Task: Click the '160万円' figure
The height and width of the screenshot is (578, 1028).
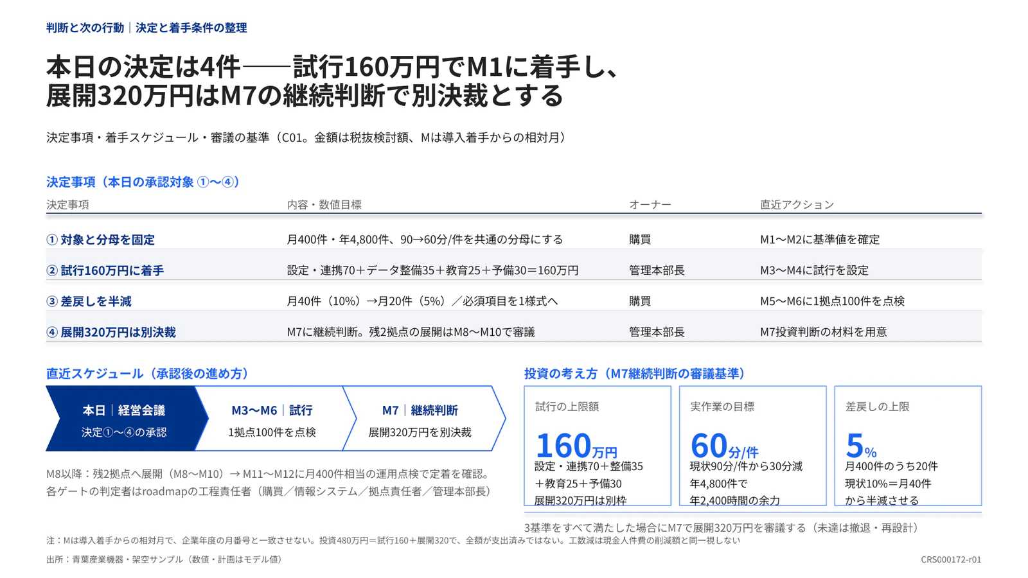Action: tap(576, 444)
